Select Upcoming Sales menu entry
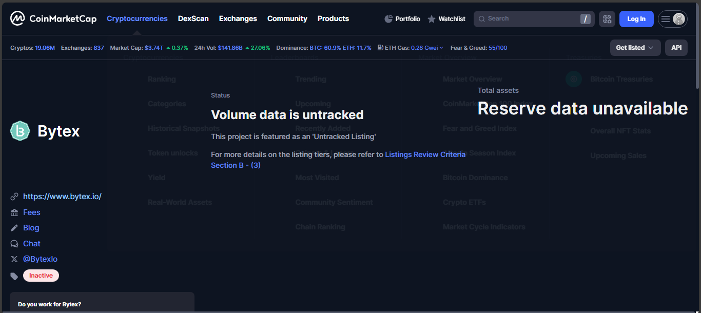Screen dimensions: 701x313 click(618, 155)
